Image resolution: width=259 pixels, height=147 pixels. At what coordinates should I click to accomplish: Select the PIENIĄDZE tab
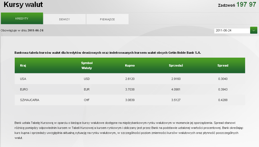[107, 19]
